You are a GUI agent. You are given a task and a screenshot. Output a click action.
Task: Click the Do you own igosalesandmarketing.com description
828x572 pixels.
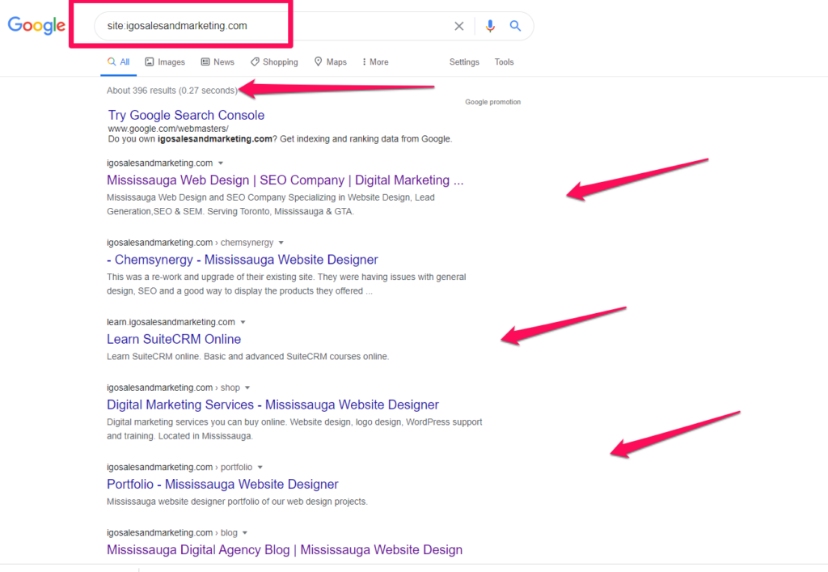[280, 139]
